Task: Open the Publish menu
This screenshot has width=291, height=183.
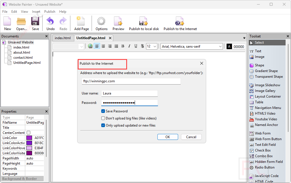Action: click(x=50, y=12)
